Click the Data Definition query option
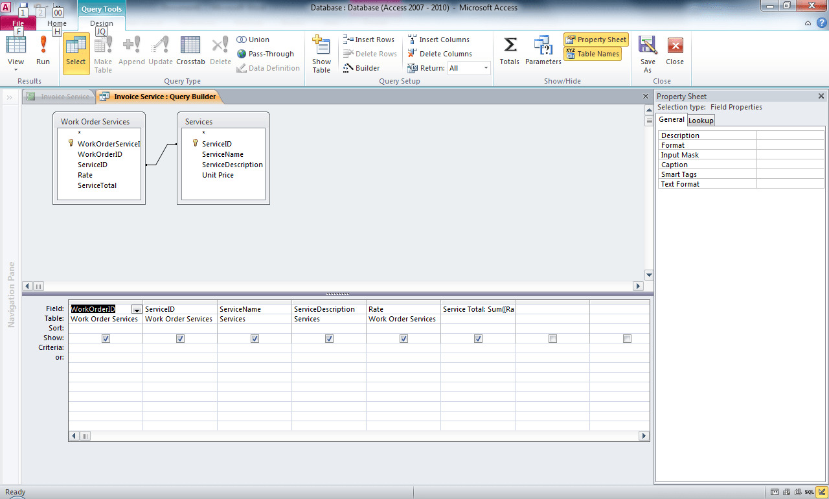Image resolution: width=829 pixels, height=499 pixels. [x=268, y=68]
